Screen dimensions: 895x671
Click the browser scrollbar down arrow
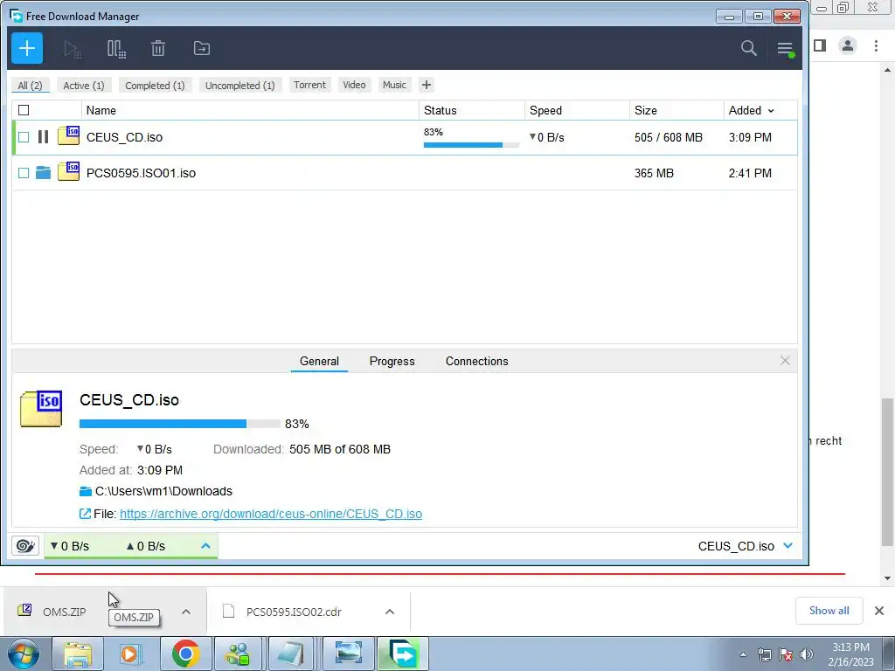tap(887, 578)
